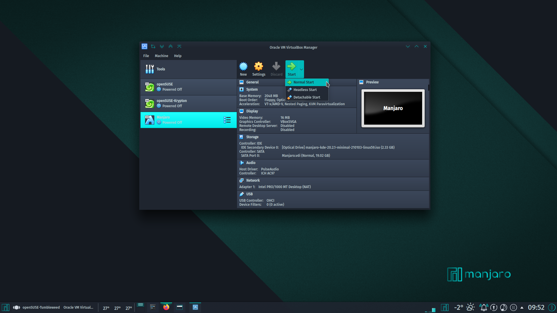This screenshot has height=313, width=557.
Task: Click the Intel PRO/1000 MT Desktop adapter text
Action: pos(284,187)
